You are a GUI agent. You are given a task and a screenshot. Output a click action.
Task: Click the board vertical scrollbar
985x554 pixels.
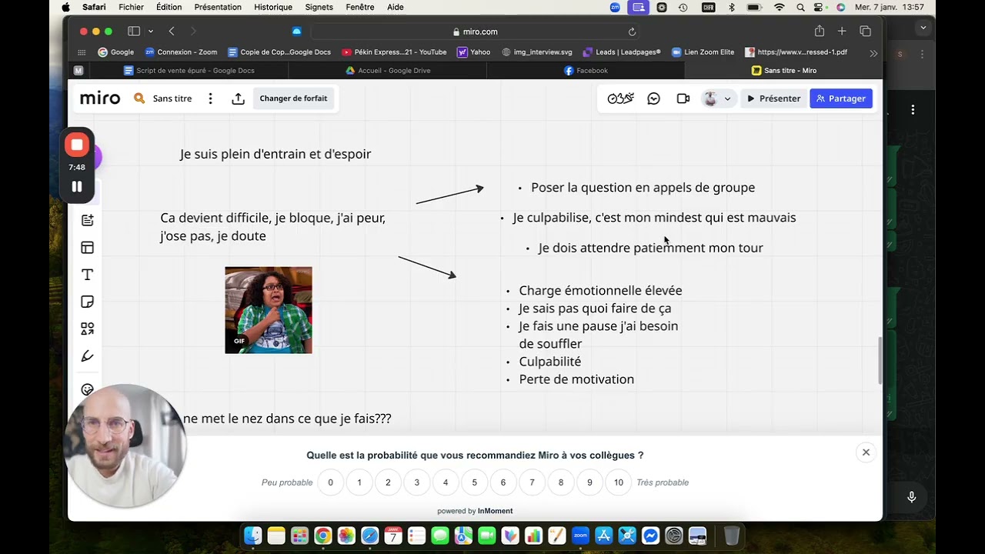880,361
